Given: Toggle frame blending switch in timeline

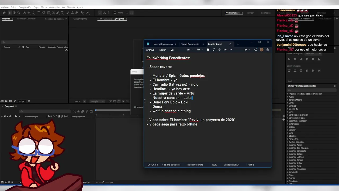Looking at the screenshot, I should click(x=59, y=116).
